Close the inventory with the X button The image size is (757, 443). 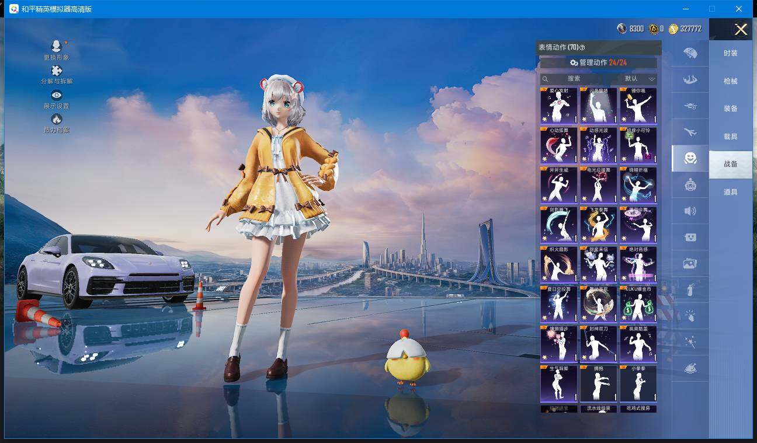click(x=741, y=30)
